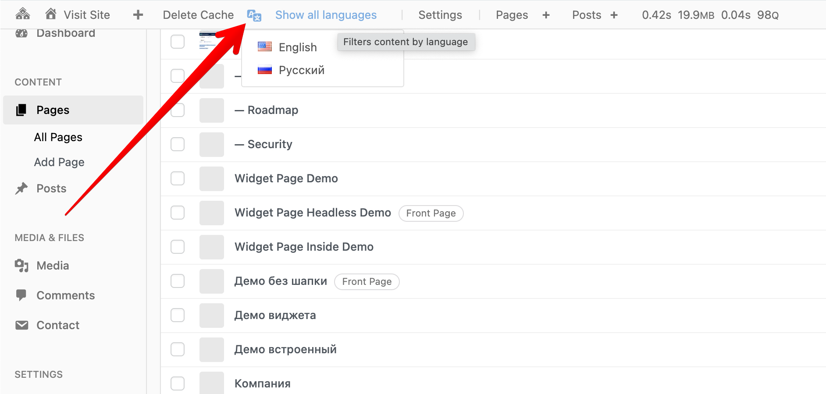The image size is (826, 394).
Task: Open the Show all languages dropdown
Action: (x=326, y=15)
